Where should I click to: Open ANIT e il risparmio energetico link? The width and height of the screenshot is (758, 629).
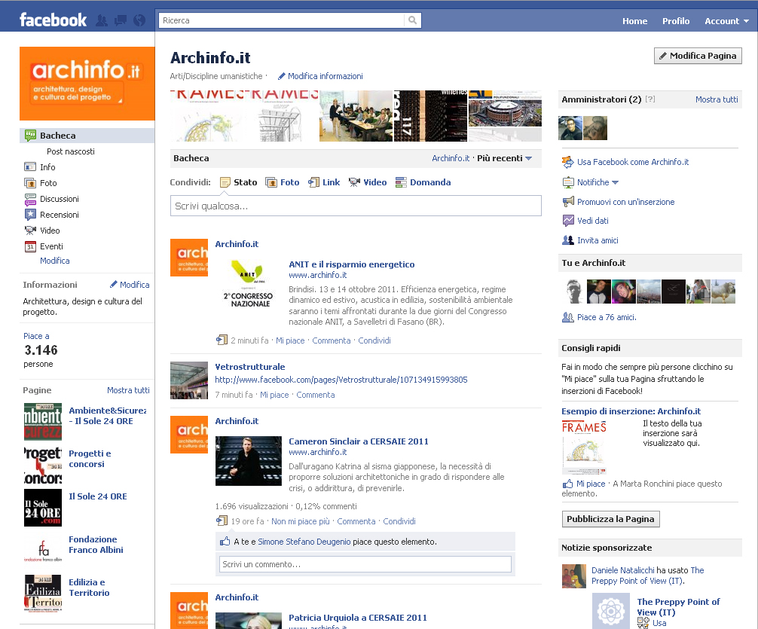point(351,264)
